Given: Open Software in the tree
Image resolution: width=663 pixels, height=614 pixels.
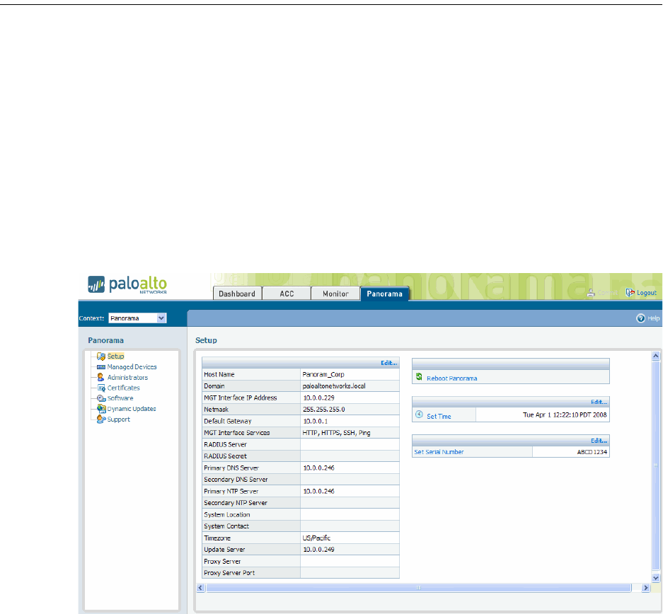Looking at the screenshot, I should pos(120,398).
